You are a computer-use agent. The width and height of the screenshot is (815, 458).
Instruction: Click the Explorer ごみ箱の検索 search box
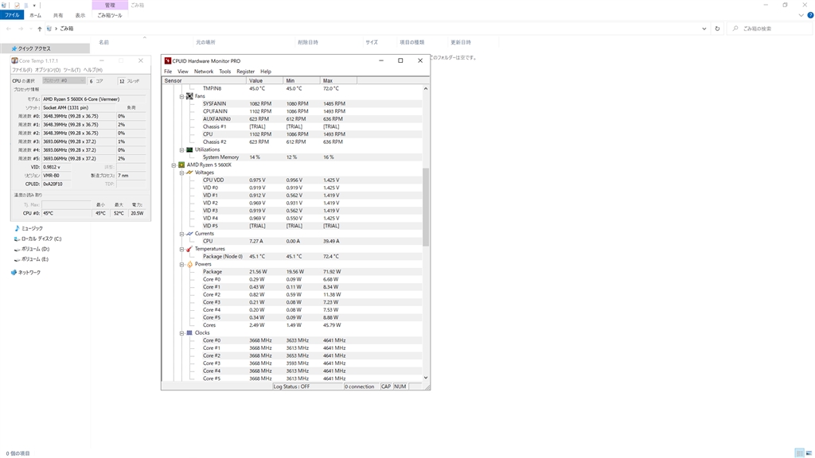click(x=771, y=29)
